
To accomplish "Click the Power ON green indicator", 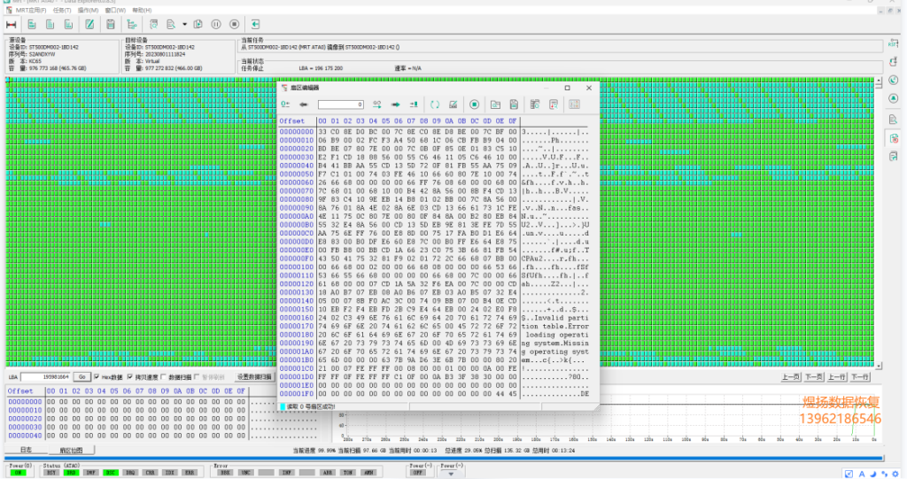I will tap(19, 473).
